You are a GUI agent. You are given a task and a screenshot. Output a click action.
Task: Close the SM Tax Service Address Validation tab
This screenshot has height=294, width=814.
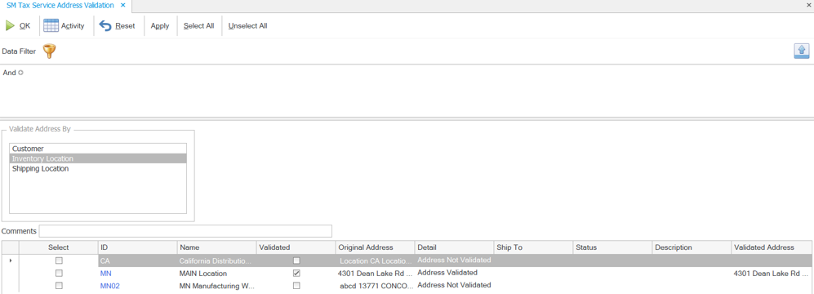[122, 5]
